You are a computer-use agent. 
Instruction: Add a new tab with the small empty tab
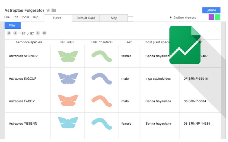click(131, 19)
